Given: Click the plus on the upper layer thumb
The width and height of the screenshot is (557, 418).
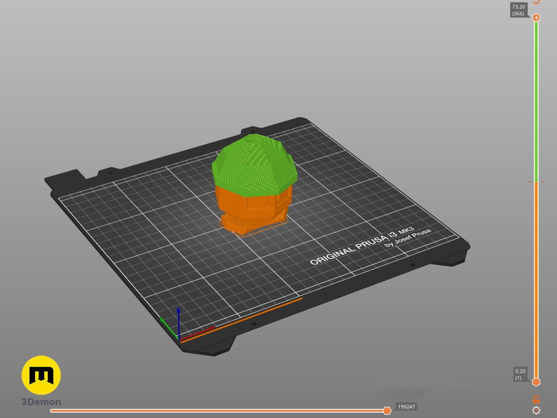Looking at the screenshot, I should pos(536,18).
